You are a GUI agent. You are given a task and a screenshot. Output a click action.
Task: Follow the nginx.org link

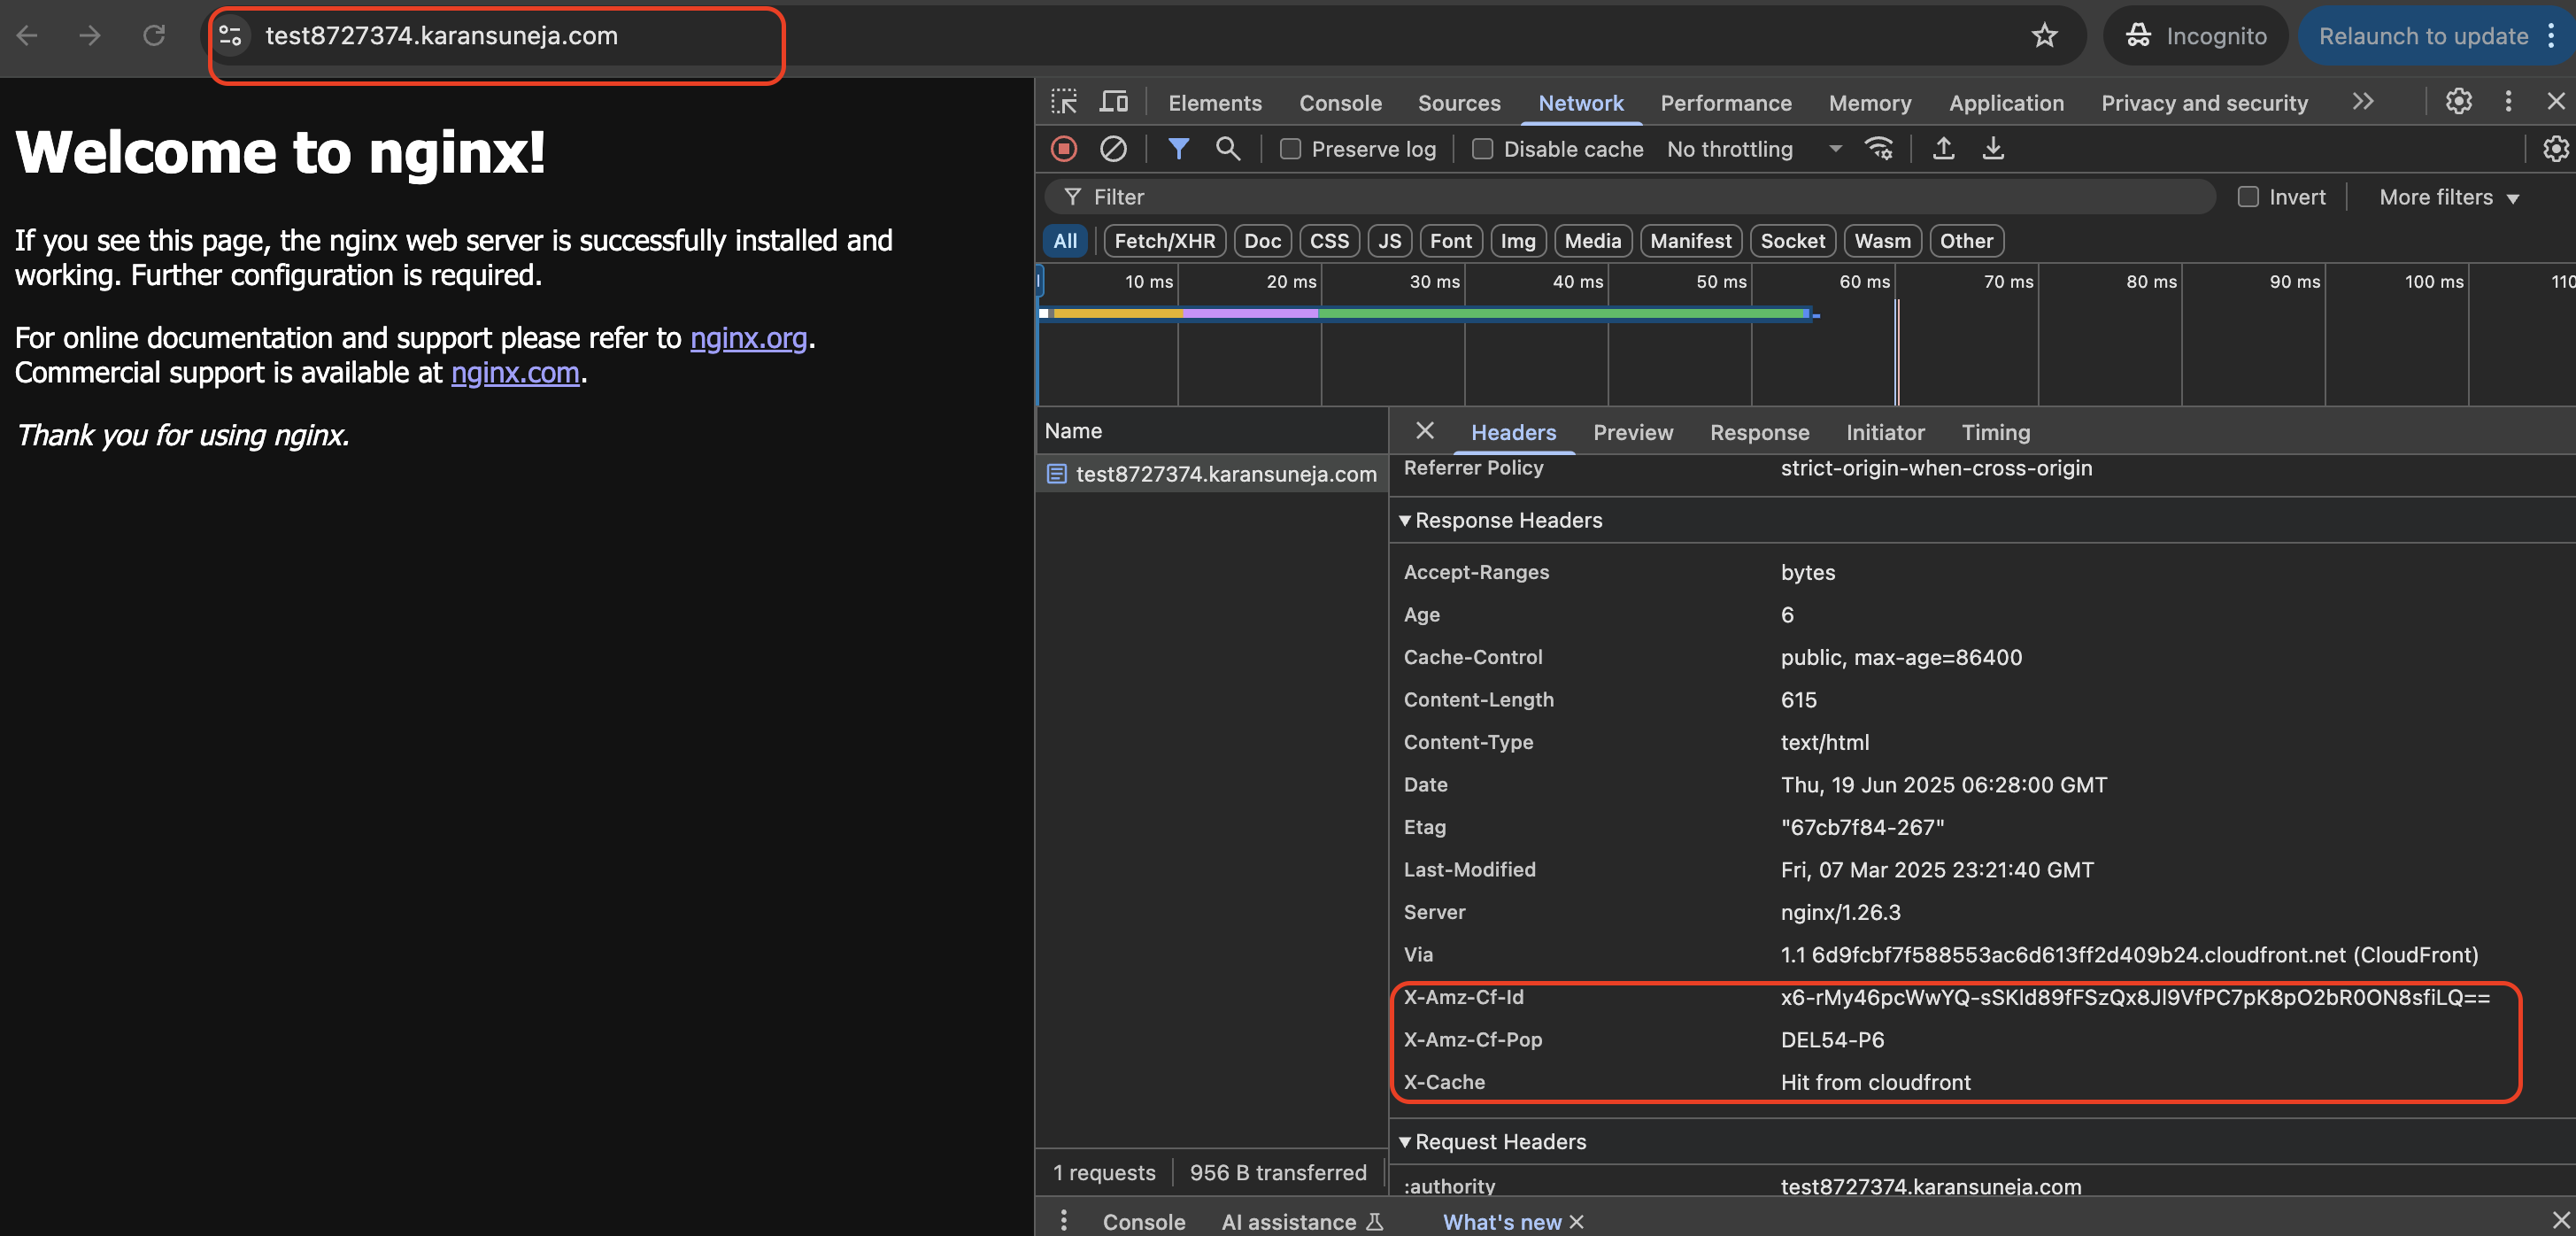coord(748,338)
